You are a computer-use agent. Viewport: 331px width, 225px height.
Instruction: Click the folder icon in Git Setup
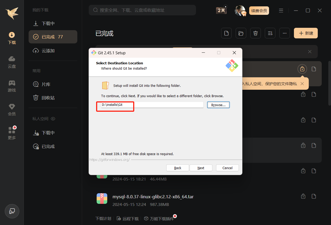point(105,85)
